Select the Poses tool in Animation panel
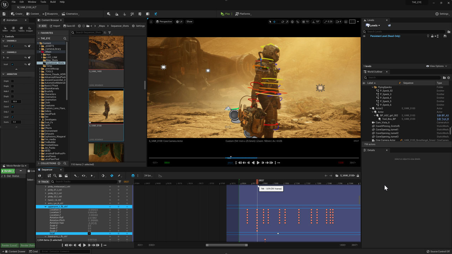The height and width of the screenshot is (254, 452). pos(13,29)
